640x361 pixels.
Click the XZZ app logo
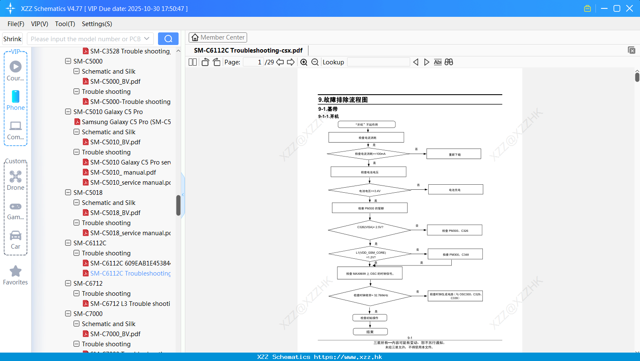(11, 8)
